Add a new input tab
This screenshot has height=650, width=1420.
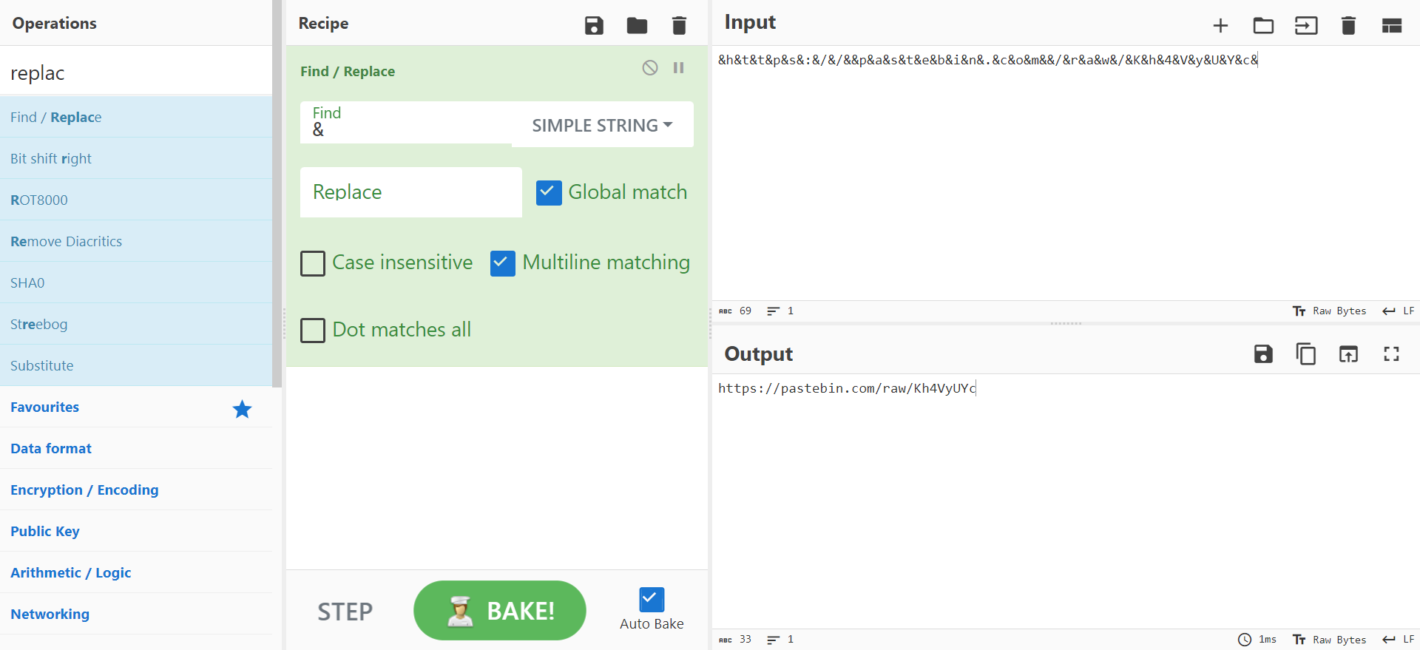tap(1220, 26)
